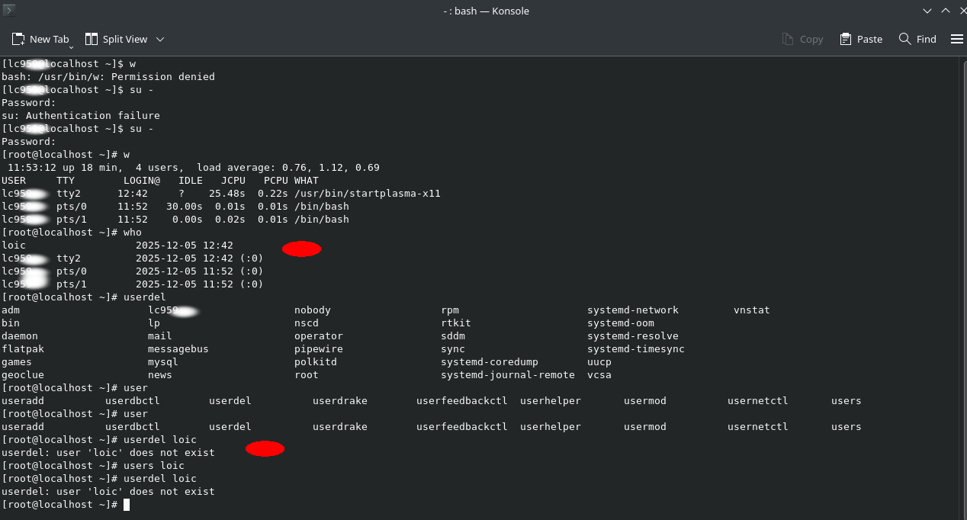Click the New Tab icon in toolbar

click(x=18, y=39)
